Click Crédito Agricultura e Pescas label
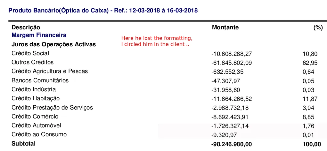The height and width of the screenshot is (151, 327). tap(49, 71)
